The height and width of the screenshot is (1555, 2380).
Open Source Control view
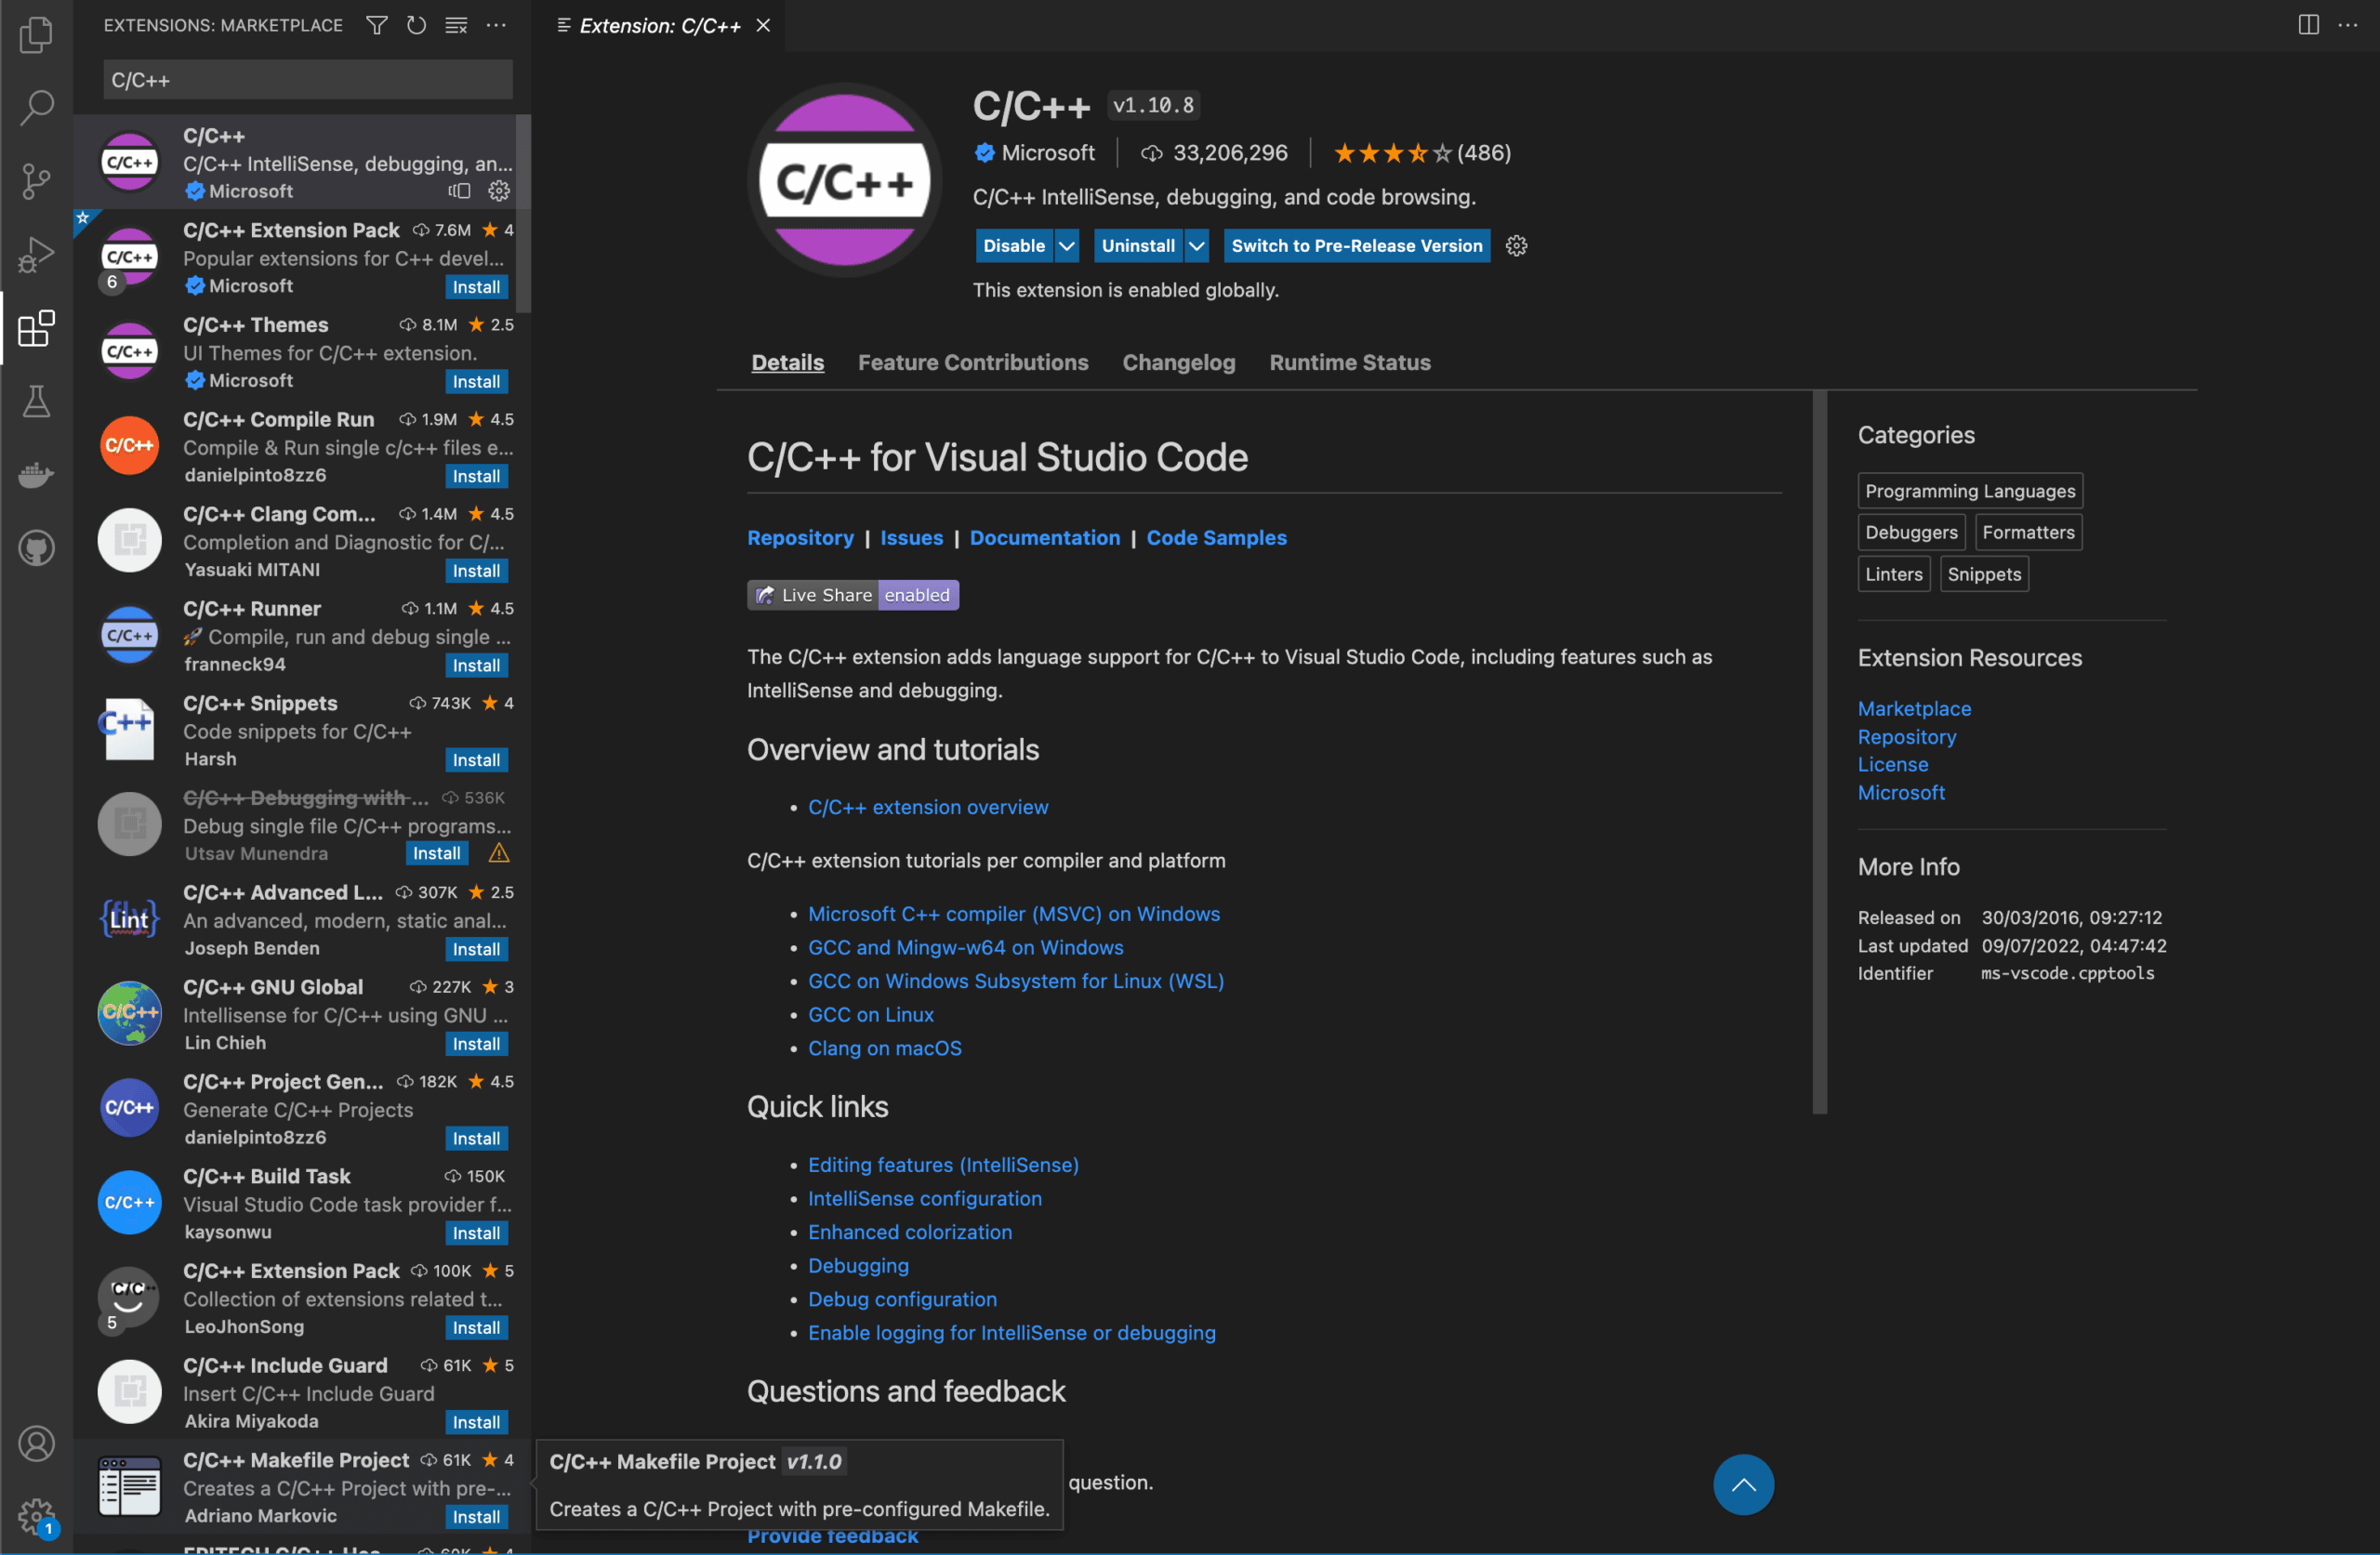click(36, 181)
